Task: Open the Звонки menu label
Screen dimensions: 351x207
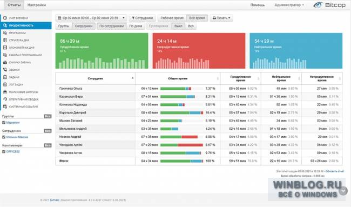Action: pos(15,70)
